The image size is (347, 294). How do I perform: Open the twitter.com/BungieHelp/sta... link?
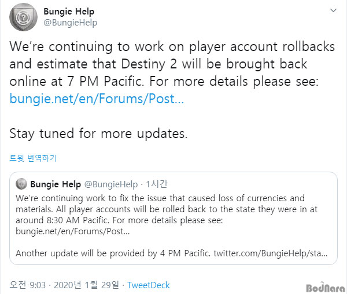tap(271, 253)
